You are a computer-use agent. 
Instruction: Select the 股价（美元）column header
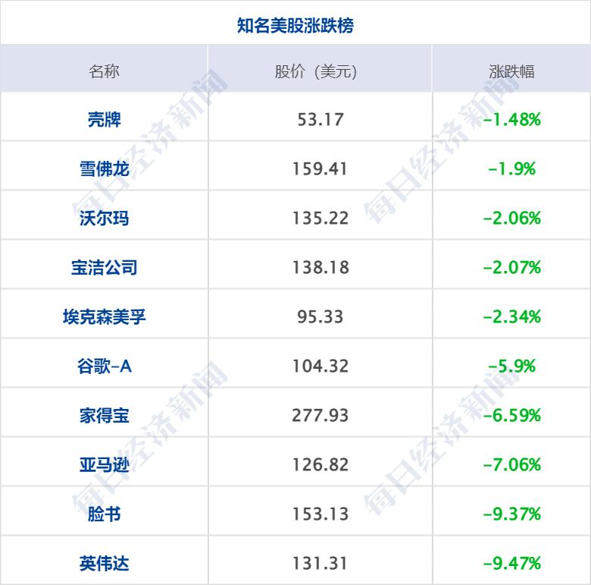pyautogui.click(x=316, y=71)
